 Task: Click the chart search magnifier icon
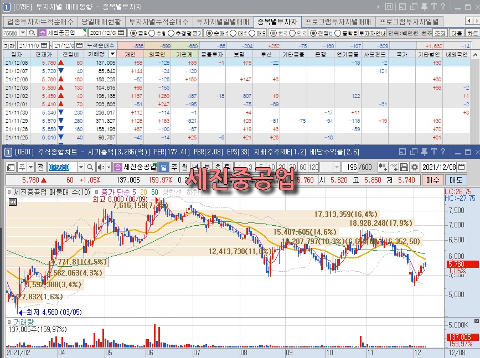click(90, 167)
